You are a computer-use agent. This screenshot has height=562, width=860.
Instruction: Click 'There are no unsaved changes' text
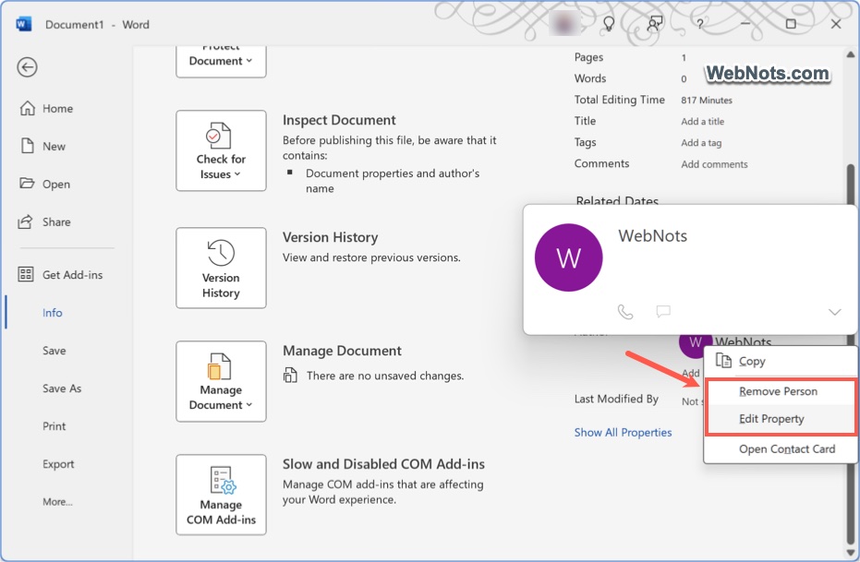point(385,376)
